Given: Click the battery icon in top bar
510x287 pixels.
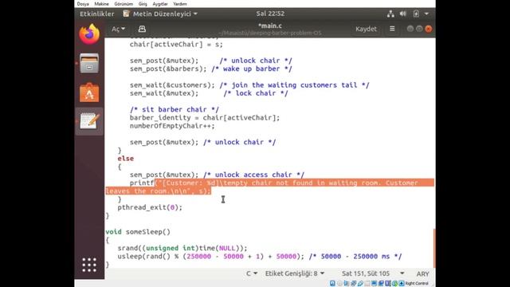Looking at the screenshot, I should [416, 14].
